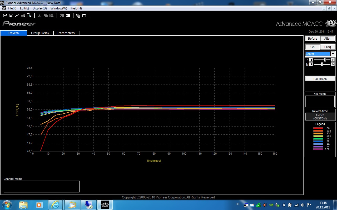Click the M slider left arrow
This screenshot has height=210, width=337.
coord(311,64)
